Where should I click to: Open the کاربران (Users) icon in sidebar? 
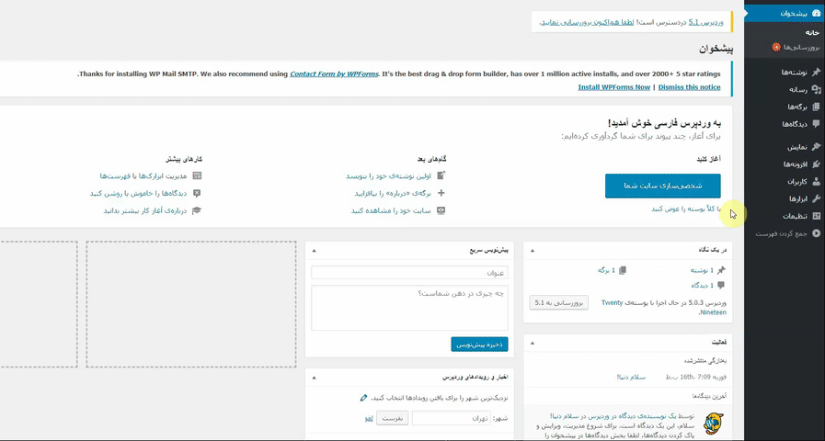click(x=816, y=182)
